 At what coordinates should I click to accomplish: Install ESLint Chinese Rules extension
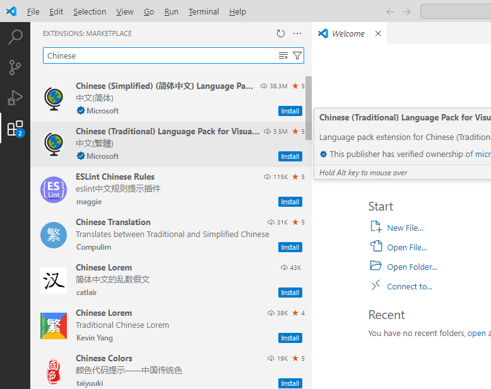(290, 202)
